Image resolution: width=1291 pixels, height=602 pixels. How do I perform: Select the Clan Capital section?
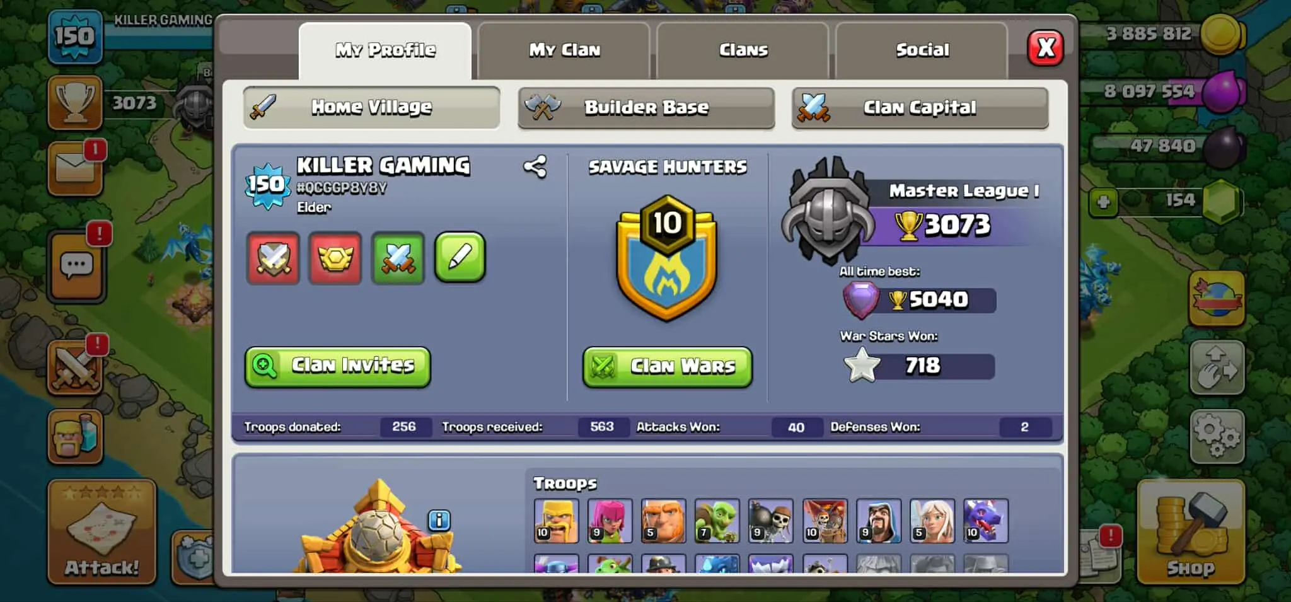click(x=920, y=108)
